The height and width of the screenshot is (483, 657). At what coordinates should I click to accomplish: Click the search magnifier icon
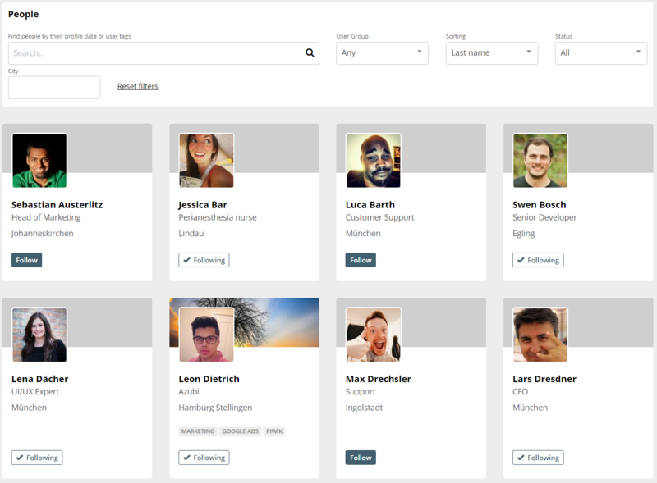(x=310, y=52)
